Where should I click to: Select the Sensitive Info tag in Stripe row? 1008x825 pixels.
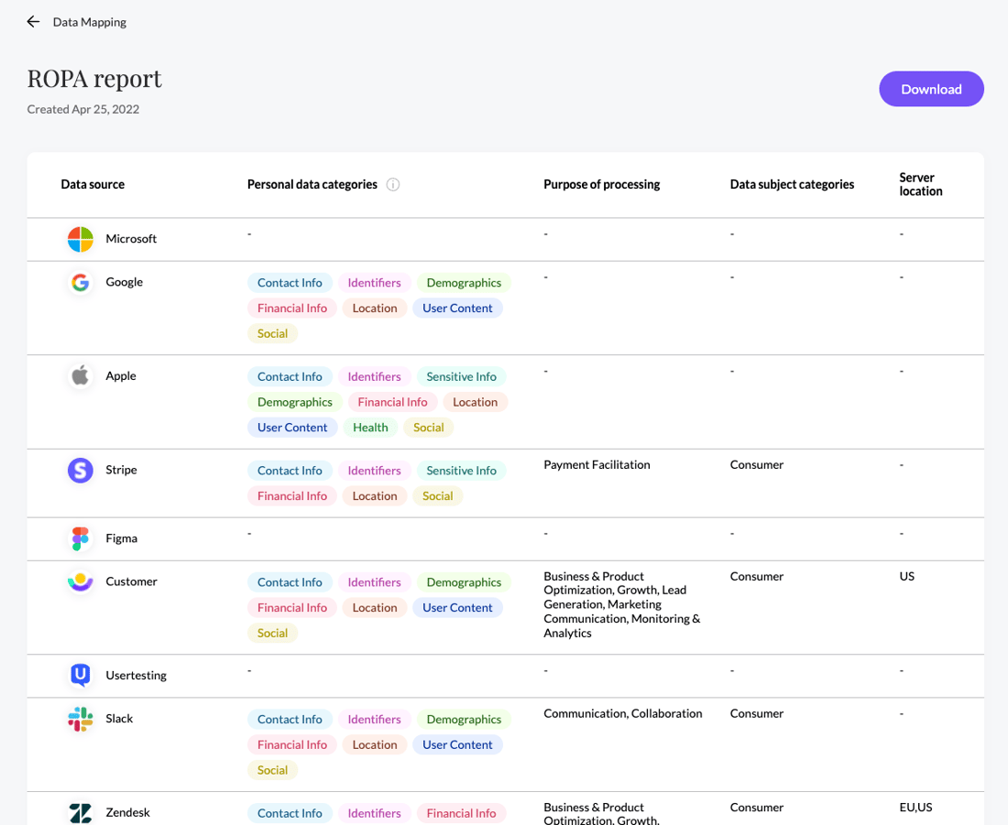point(461,470)
